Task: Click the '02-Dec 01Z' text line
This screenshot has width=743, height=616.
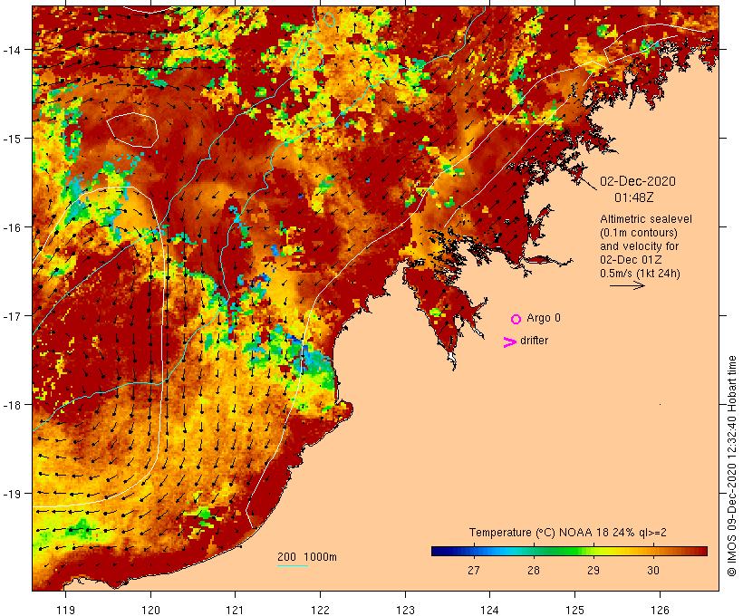Action: 631,260
